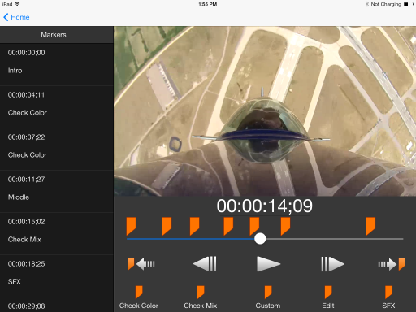The image size is (416, 312).
Task: Select the Intro marker at 00:00:00;00
Action: tap(57, 64)
